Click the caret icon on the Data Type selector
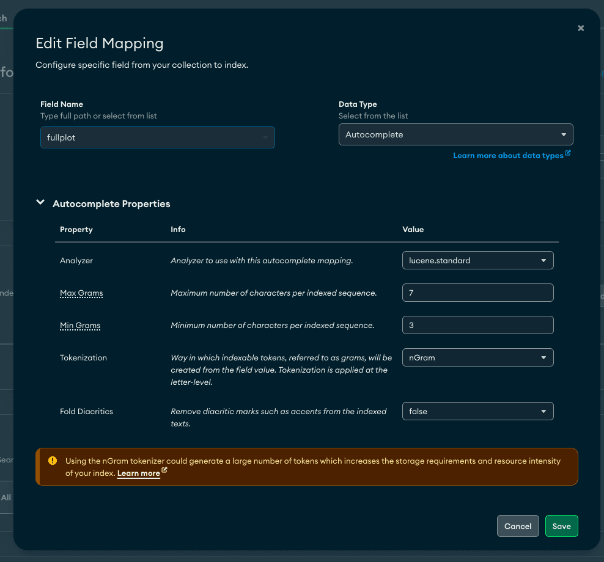Screen dimensions: 604x562 564,134
